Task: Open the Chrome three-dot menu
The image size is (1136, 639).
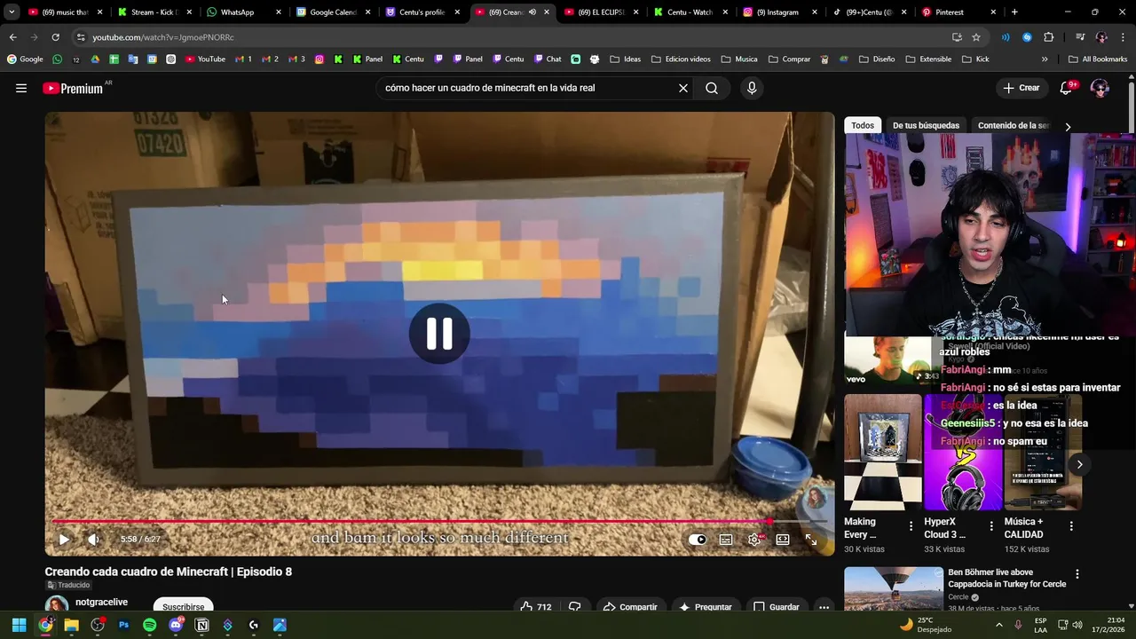Action: pyautogui.click(x=1123, y=37)
